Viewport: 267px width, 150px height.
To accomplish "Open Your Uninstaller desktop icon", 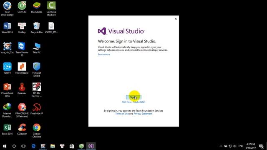I will (x=7, y=8).
